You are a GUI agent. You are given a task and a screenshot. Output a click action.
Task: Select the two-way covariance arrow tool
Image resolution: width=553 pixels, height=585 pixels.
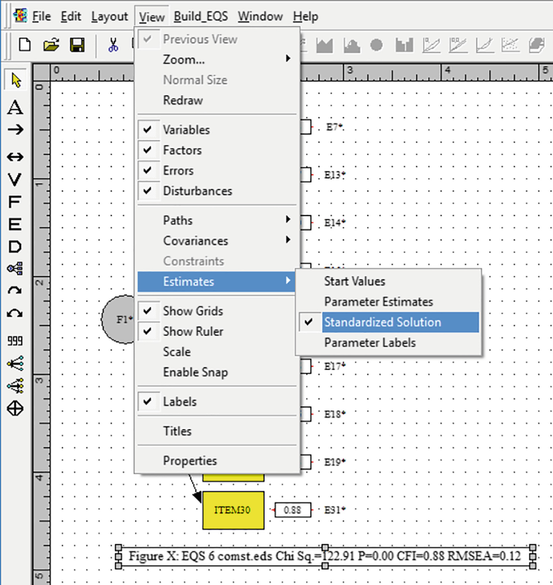[x=15, y=157]
